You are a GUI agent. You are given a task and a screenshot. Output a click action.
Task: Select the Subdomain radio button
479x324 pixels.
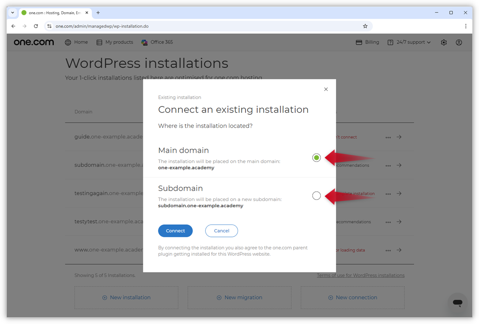click(x=316, y=195)
